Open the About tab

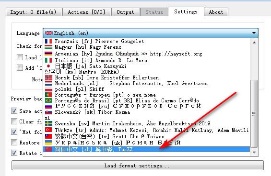216,12
